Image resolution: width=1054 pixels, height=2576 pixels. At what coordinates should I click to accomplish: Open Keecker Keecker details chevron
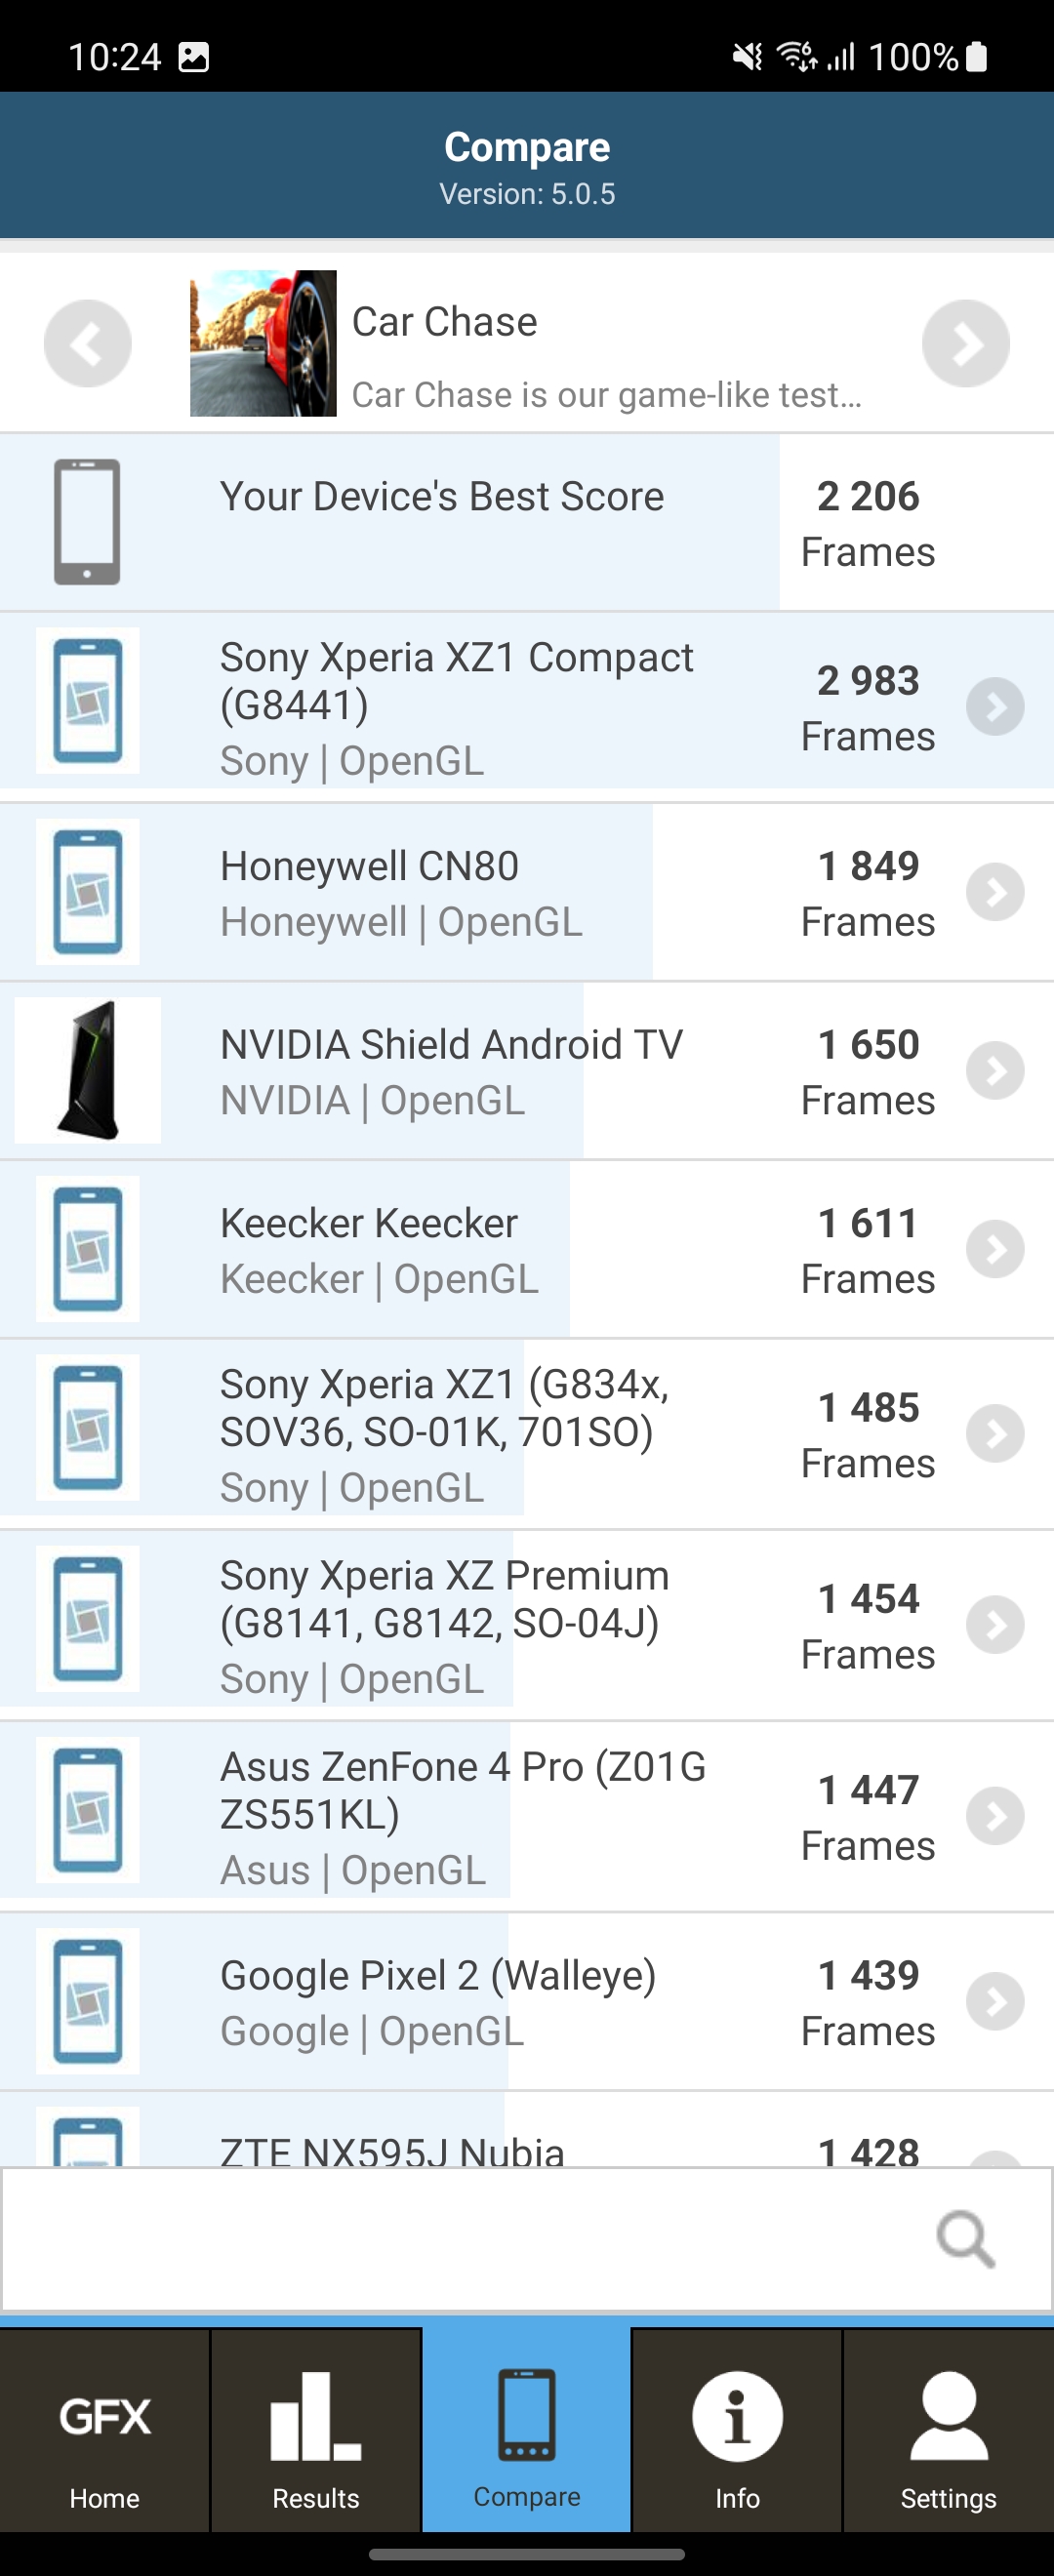pyautogui.click(x=994, y=1249)
